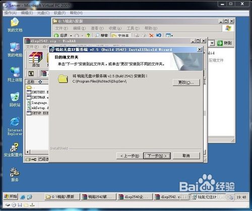The image size is (252, 211).
Task: Click Virtual PC network adapter status icon
Action: 32,205
